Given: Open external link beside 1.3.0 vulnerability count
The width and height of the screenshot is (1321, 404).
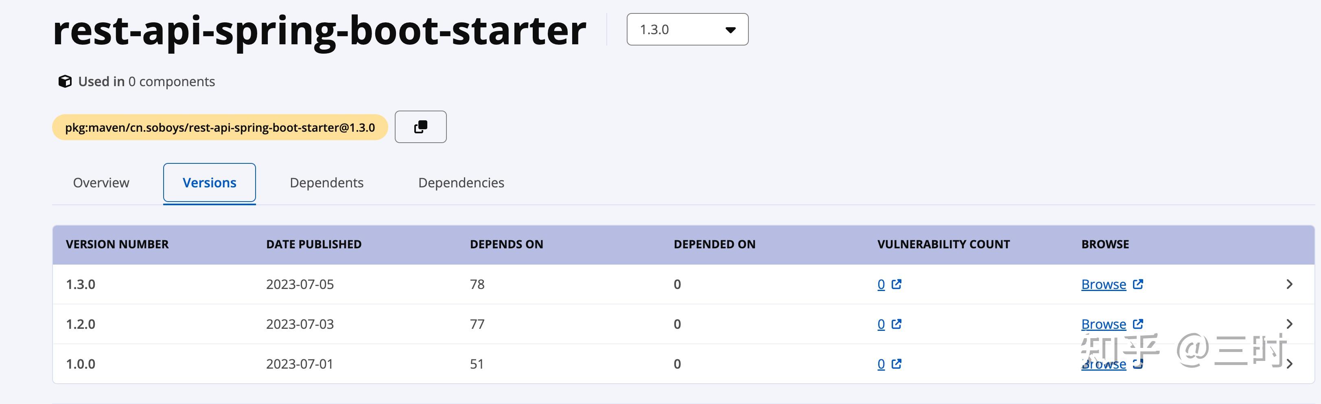Looking at the screenshot, I should [x=897, y=284].
